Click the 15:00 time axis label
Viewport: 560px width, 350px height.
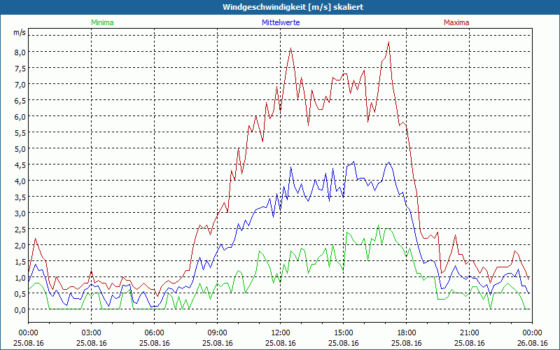click(344, 332)
